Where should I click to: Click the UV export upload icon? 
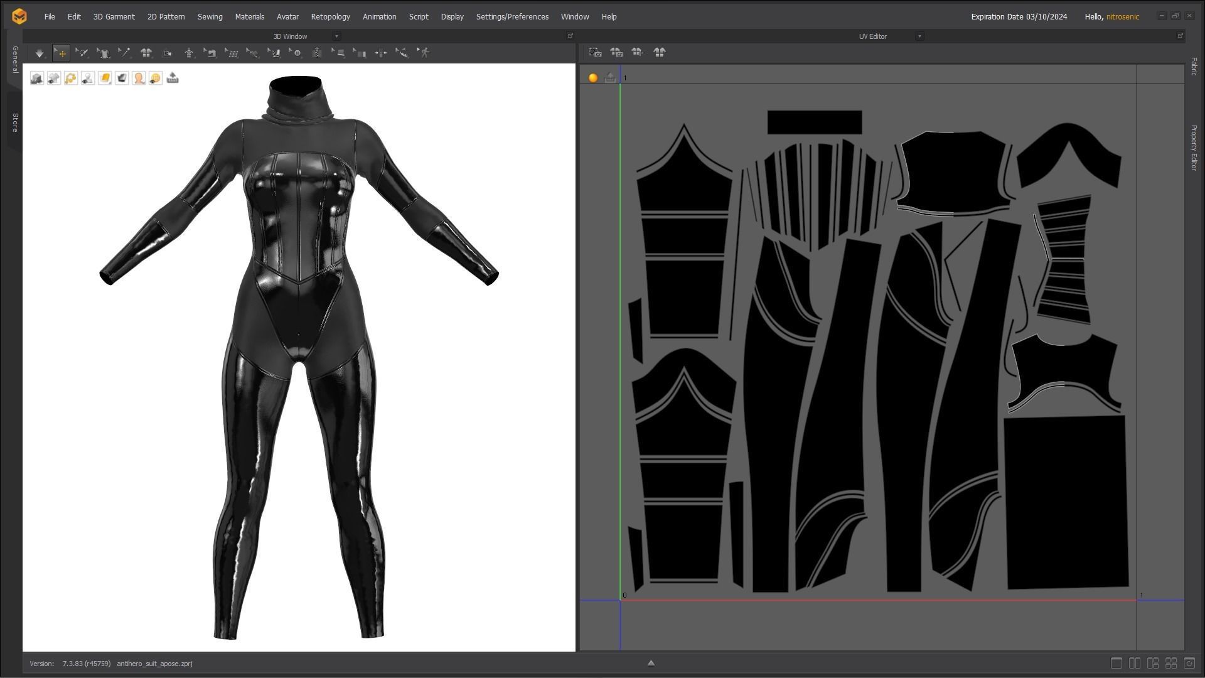point(610,78)
